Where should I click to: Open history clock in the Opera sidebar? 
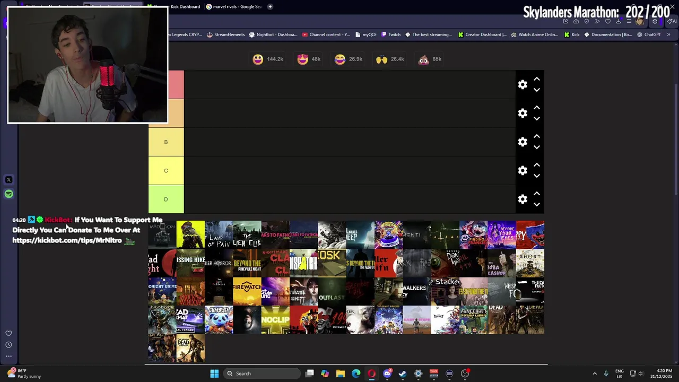point(8,345)
